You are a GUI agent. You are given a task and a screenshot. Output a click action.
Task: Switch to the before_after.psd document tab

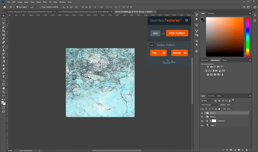click(x=30, y=12)
